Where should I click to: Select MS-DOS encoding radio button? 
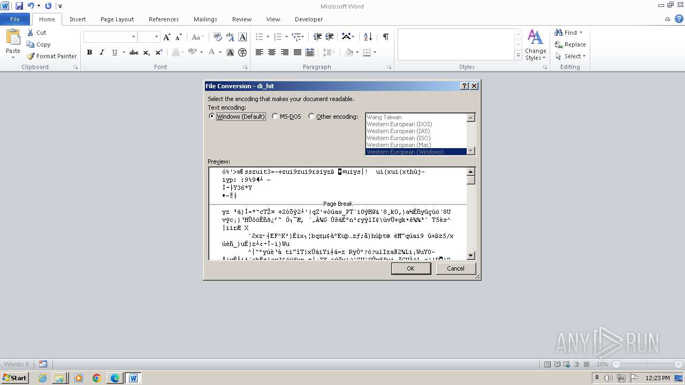coord(275,117)
